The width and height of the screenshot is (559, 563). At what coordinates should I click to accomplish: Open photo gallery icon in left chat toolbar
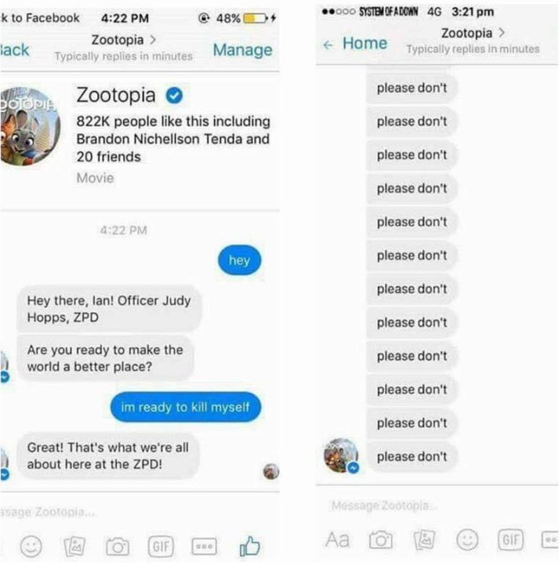coord(74,546)
